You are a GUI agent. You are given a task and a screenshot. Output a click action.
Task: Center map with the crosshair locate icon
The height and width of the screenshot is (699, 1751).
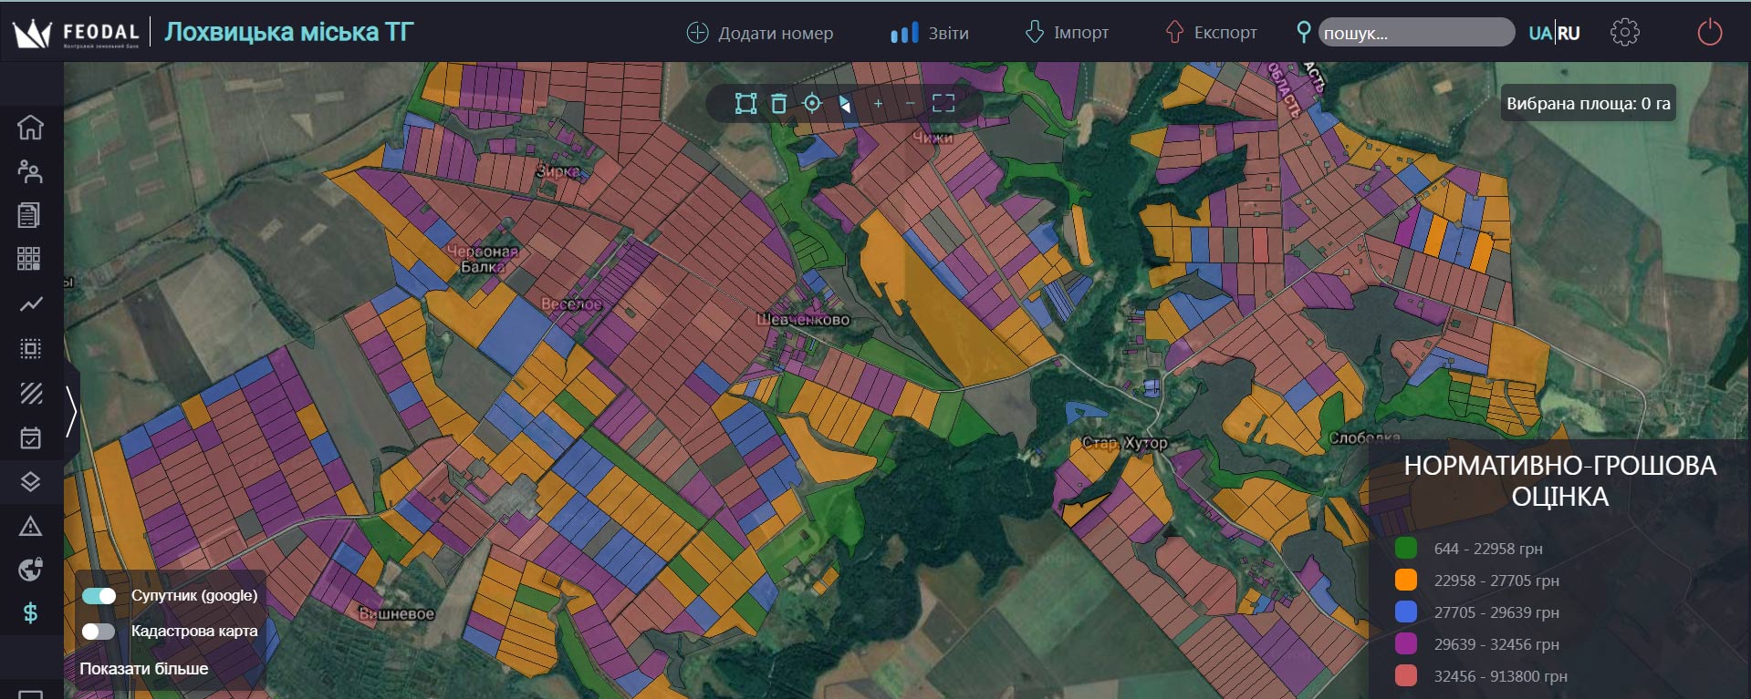pos(812,103)
